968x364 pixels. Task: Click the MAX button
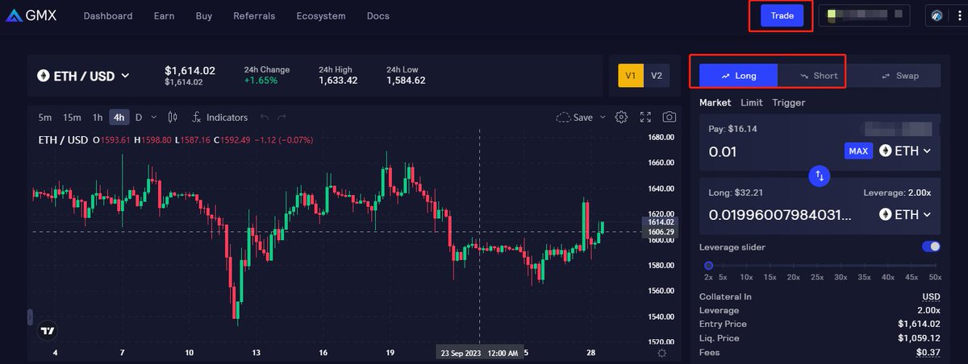coord(858,151)
